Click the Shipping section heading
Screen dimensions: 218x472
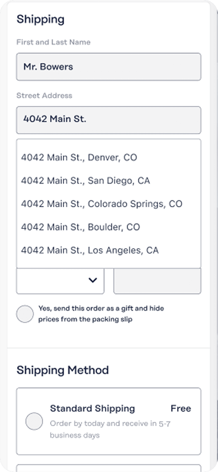[40, 19]
